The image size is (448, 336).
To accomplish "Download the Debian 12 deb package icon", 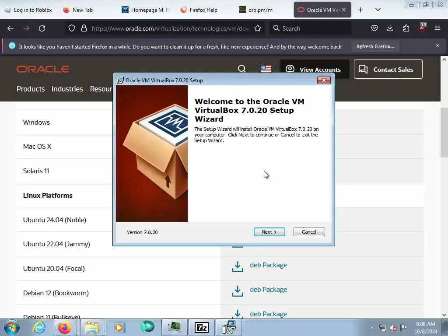I will (x=238, y=290).
